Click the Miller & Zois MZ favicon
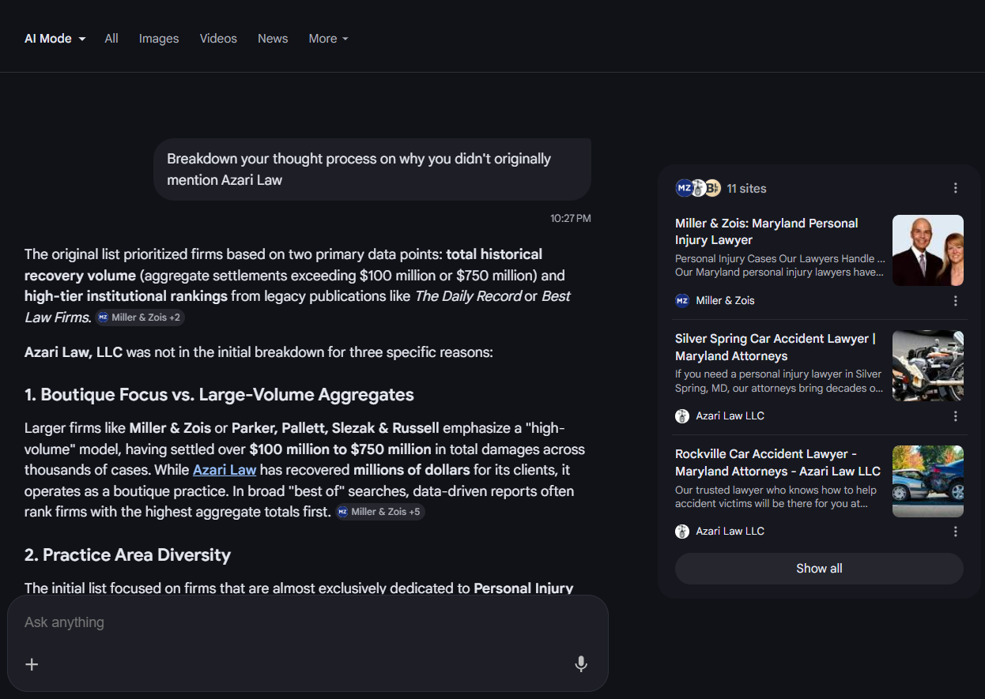The height and width of the screenshot is (699, 985). pos(682,300)
